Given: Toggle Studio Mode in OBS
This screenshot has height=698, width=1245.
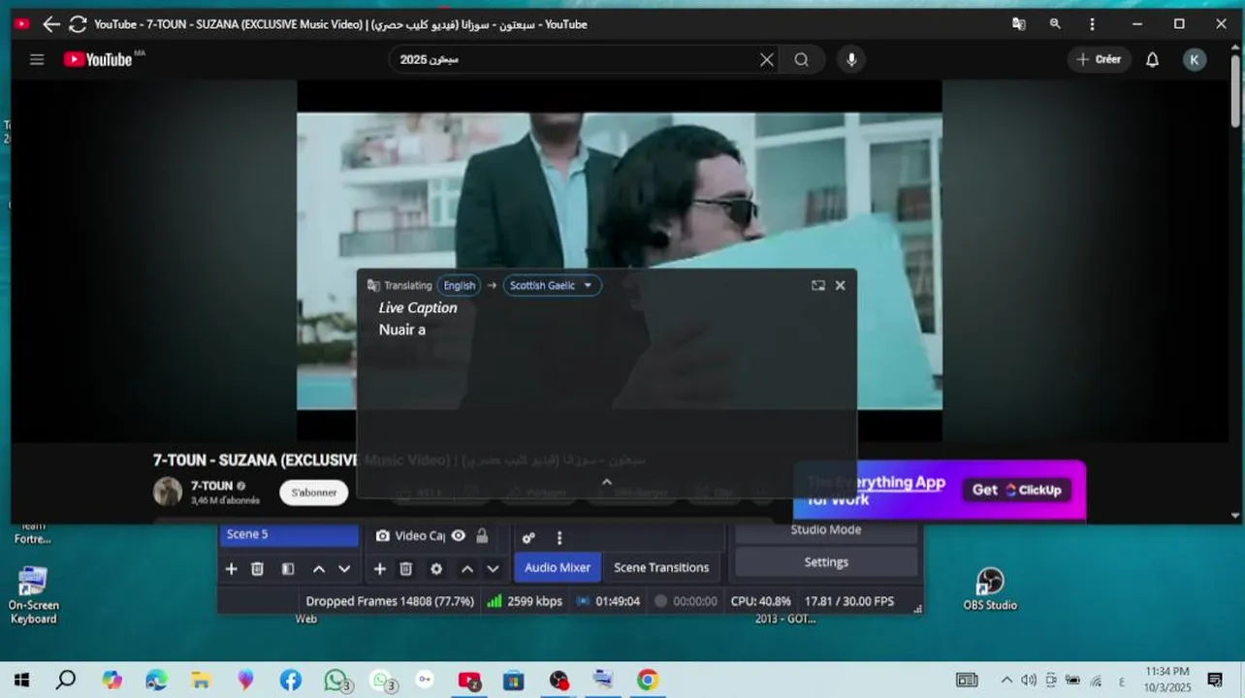Looking at the screenshot, I should (x=826, y=530).
